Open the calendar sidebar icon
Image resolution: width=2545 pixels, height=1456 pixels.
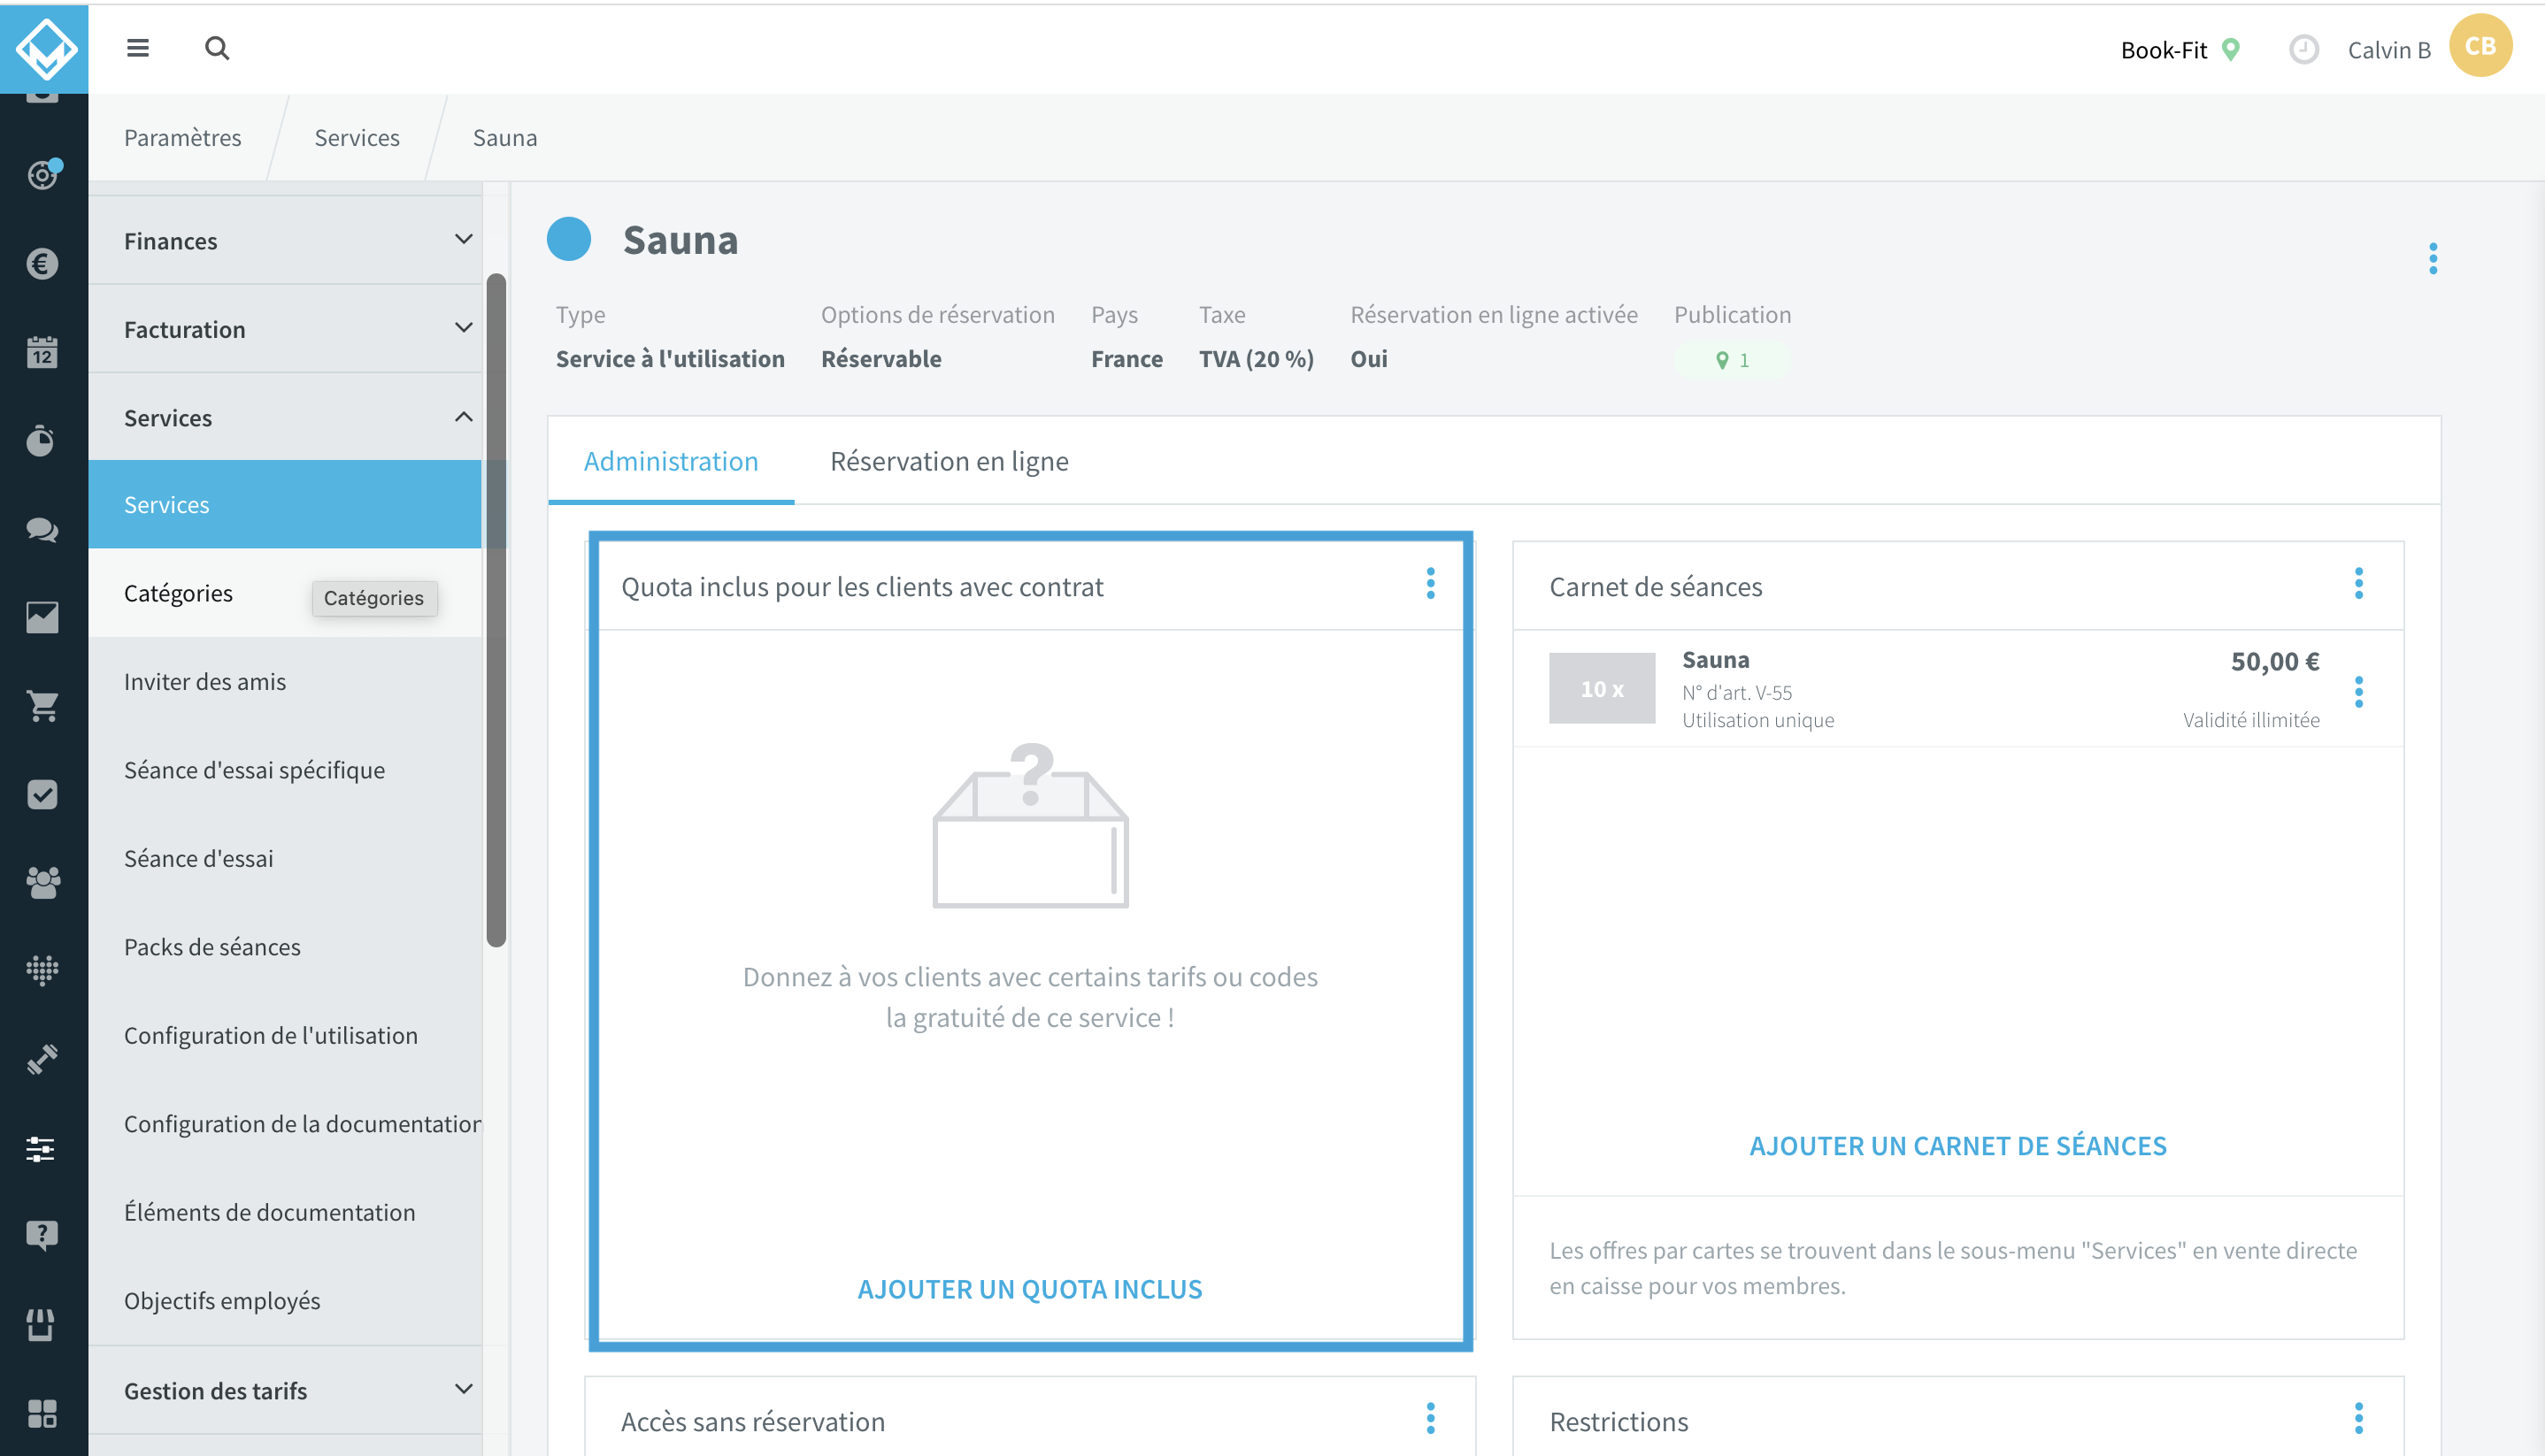[x=42, y=352]
